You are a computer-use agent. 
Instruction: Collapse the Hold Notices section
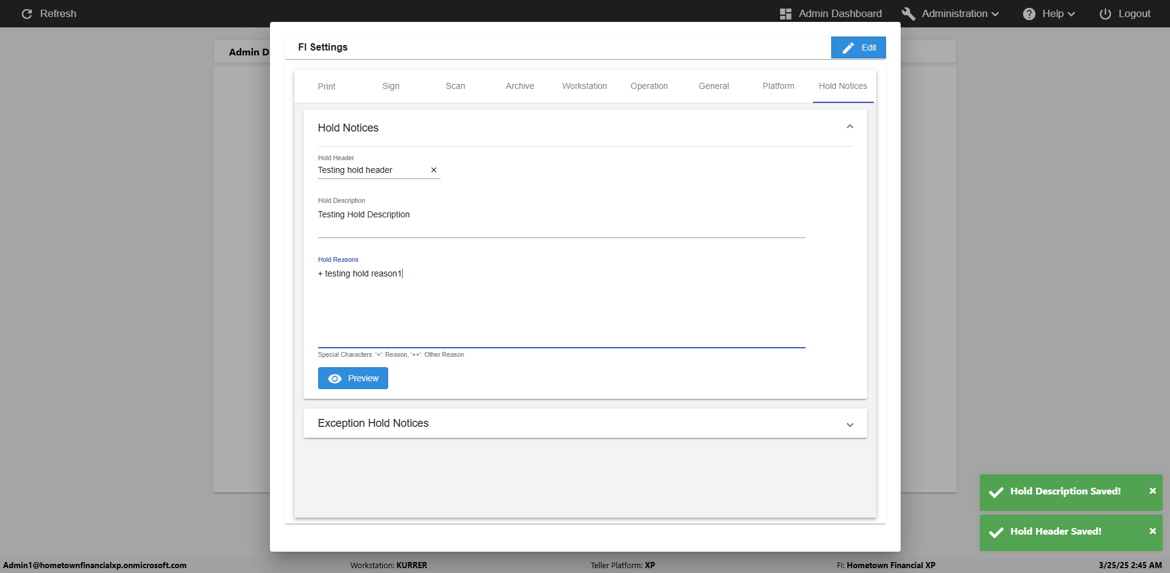coord(849,127)
